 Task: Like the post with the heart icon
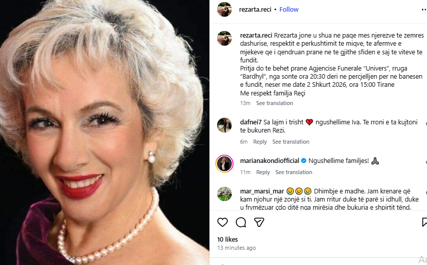pos(223,222)
